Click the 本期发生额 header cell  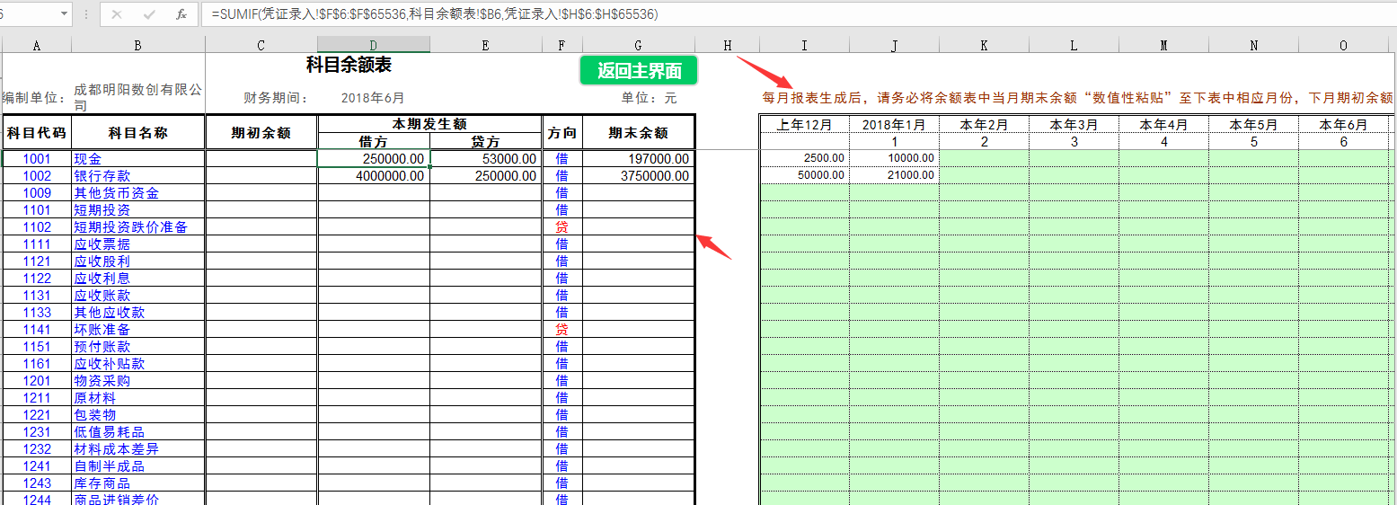point(429,124)
